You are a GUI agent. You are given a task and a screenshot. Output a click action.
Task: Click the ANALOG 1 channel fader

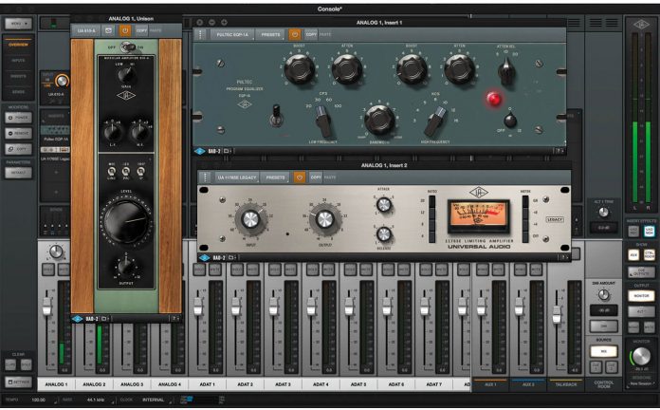[x=45, y=307]
